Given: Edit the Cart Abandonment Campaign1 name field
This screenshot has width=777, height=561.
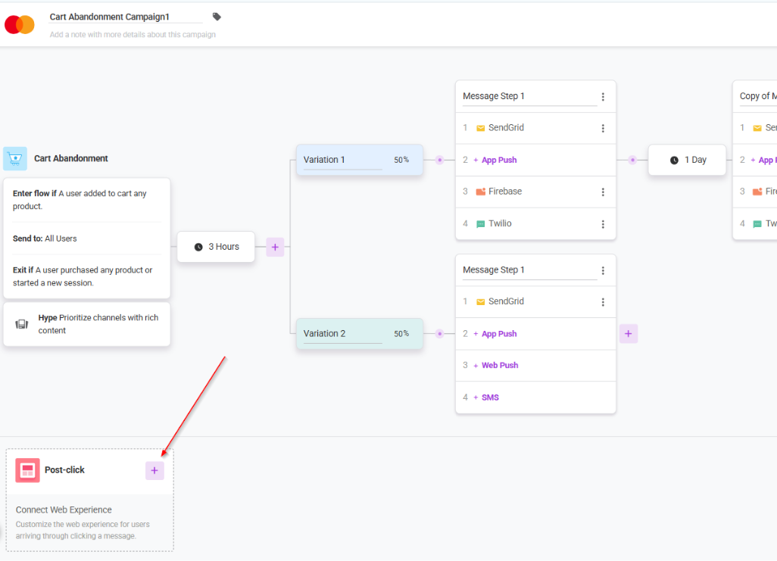Looking at the screenshot, I should coord(126,17).
